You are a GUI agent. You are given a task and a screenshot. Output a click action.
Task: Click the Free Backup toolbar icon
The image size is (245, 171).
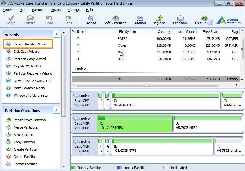click(204, 18)
